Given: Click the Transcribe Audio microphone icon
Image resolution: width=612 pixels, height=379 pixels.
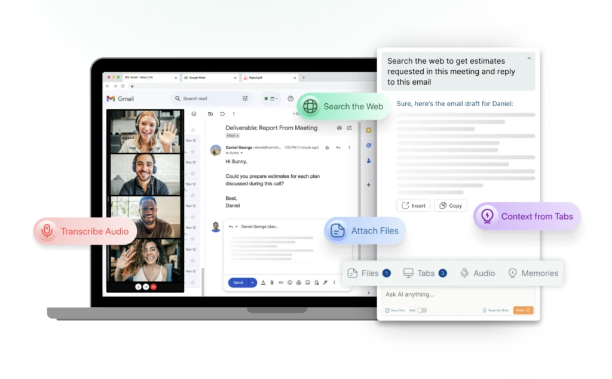Looking at the screenshot, I should 47,232.
